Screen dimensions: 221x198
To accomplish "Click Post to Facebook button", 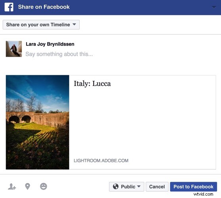I will pos(193,187).
